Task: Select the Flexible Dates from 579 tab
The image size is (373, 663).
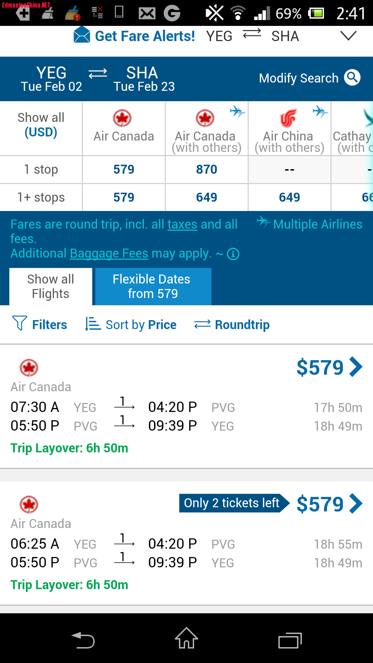Action: (153, 287)
